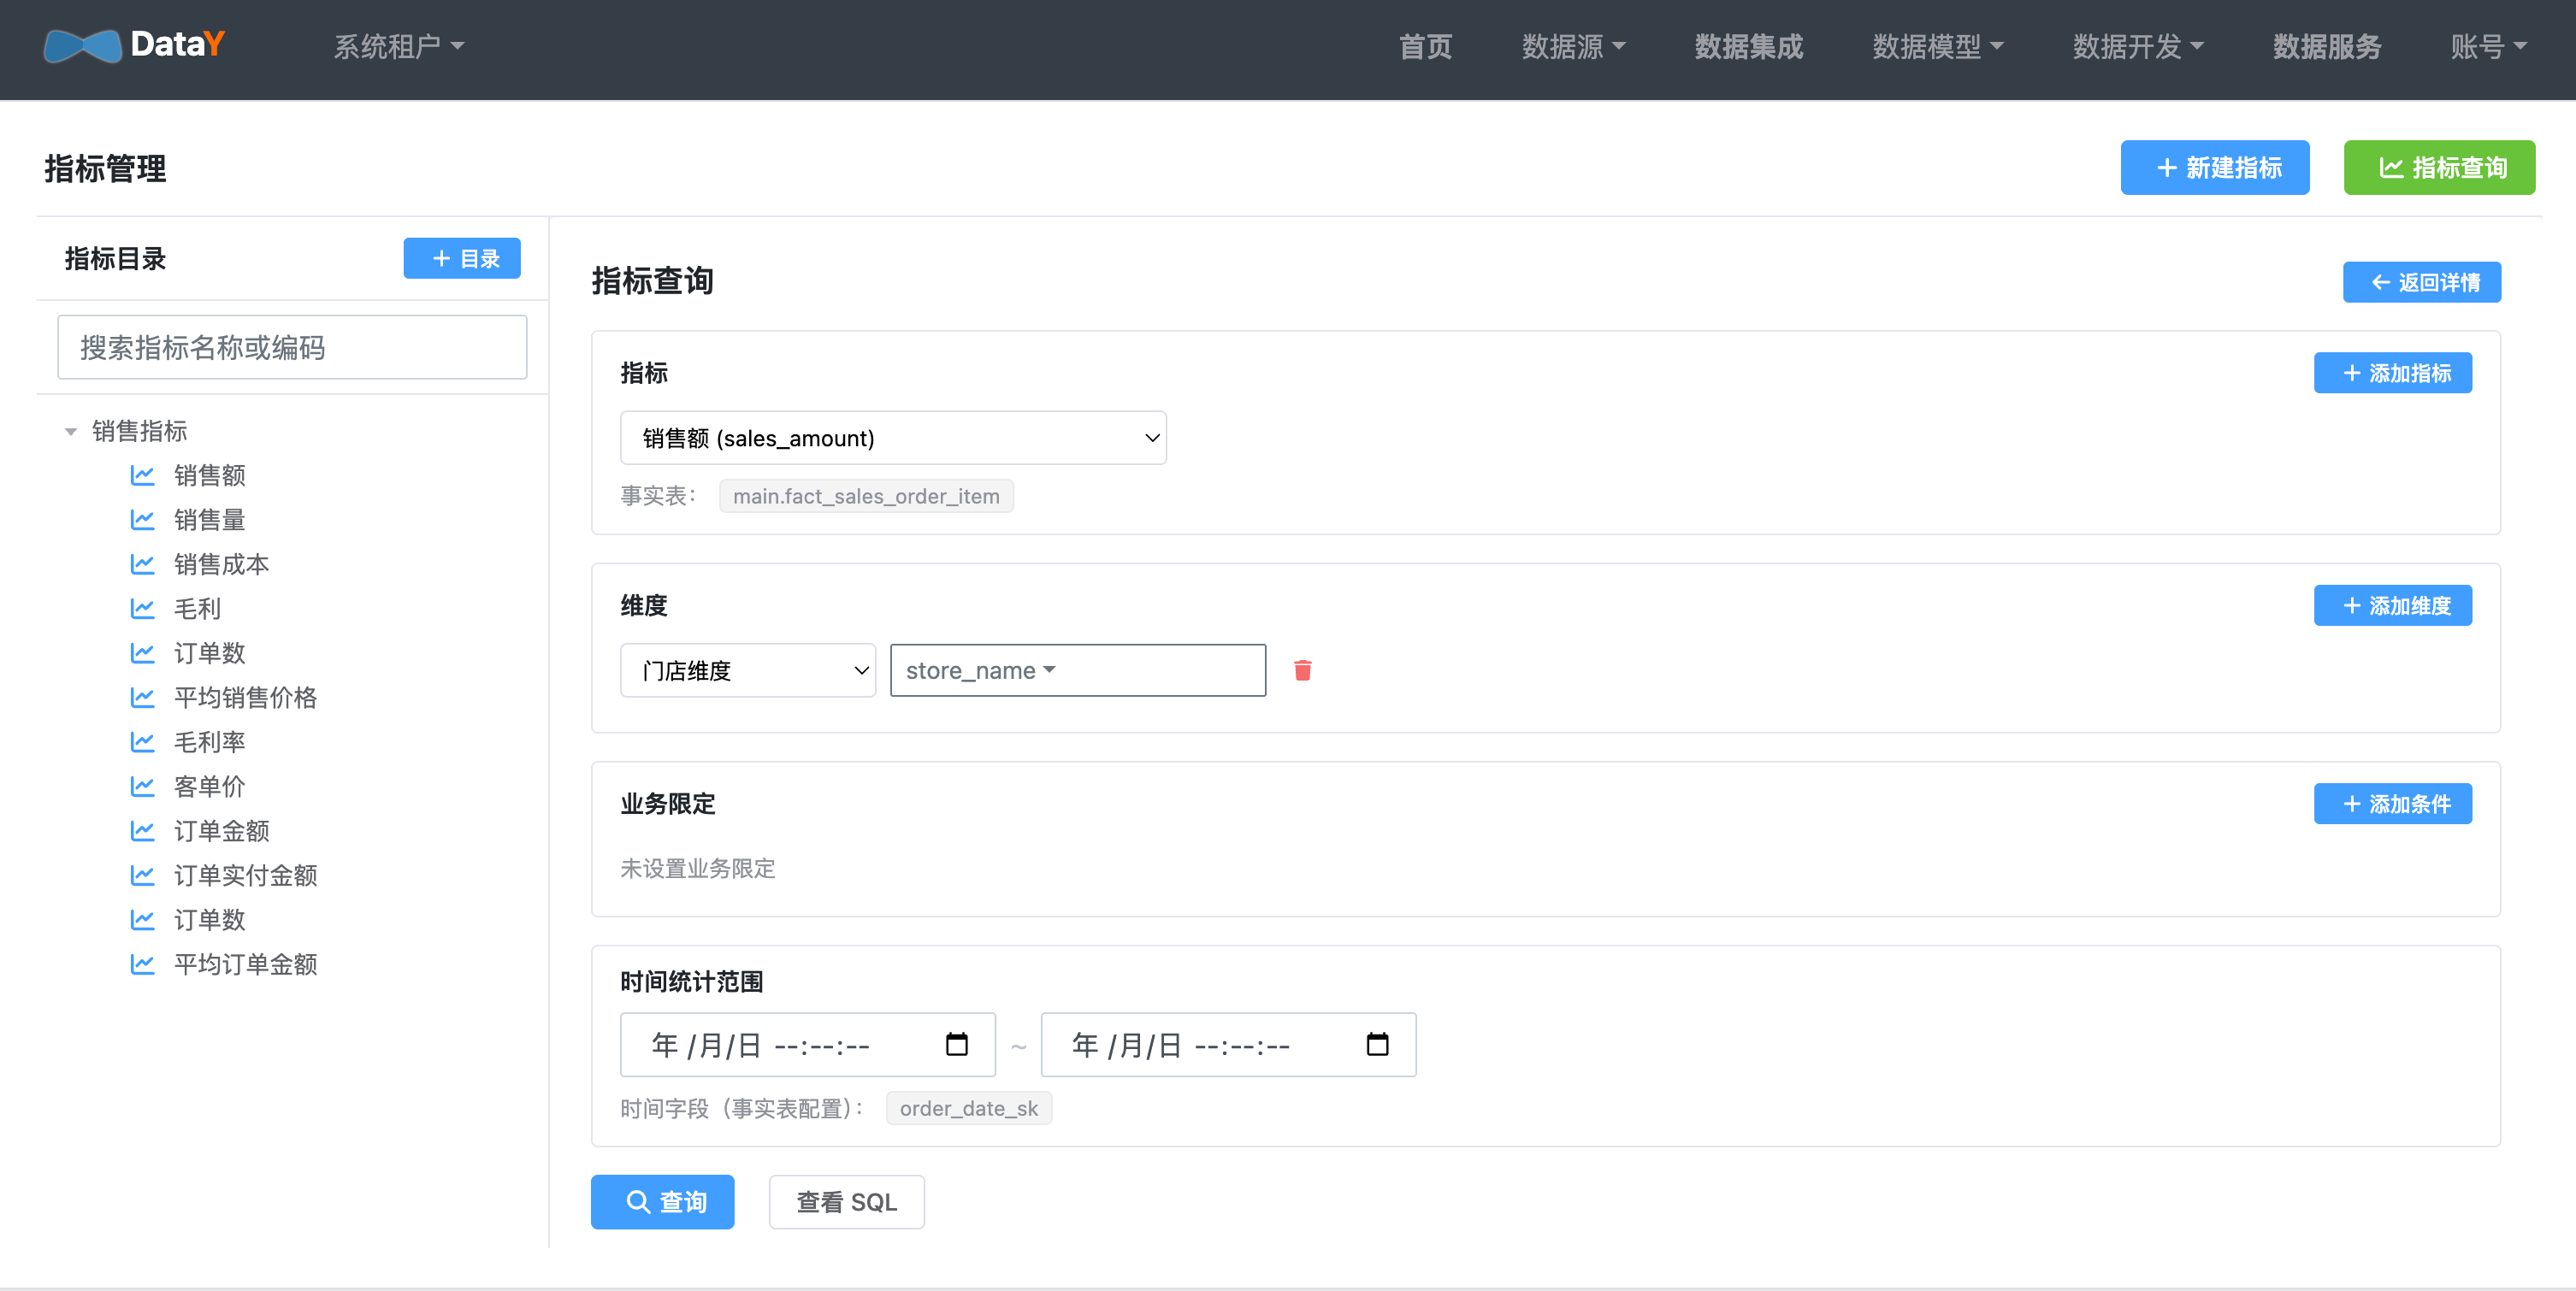2576x1291 pixels.
Task: Select 订单实付金额 in the metric tree
Action: [245, 875]
